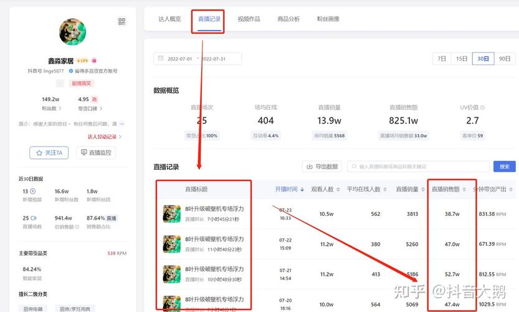519x312 pixels.
Task: Click the 直播监控 button
Action: click(x=96, y=152)
